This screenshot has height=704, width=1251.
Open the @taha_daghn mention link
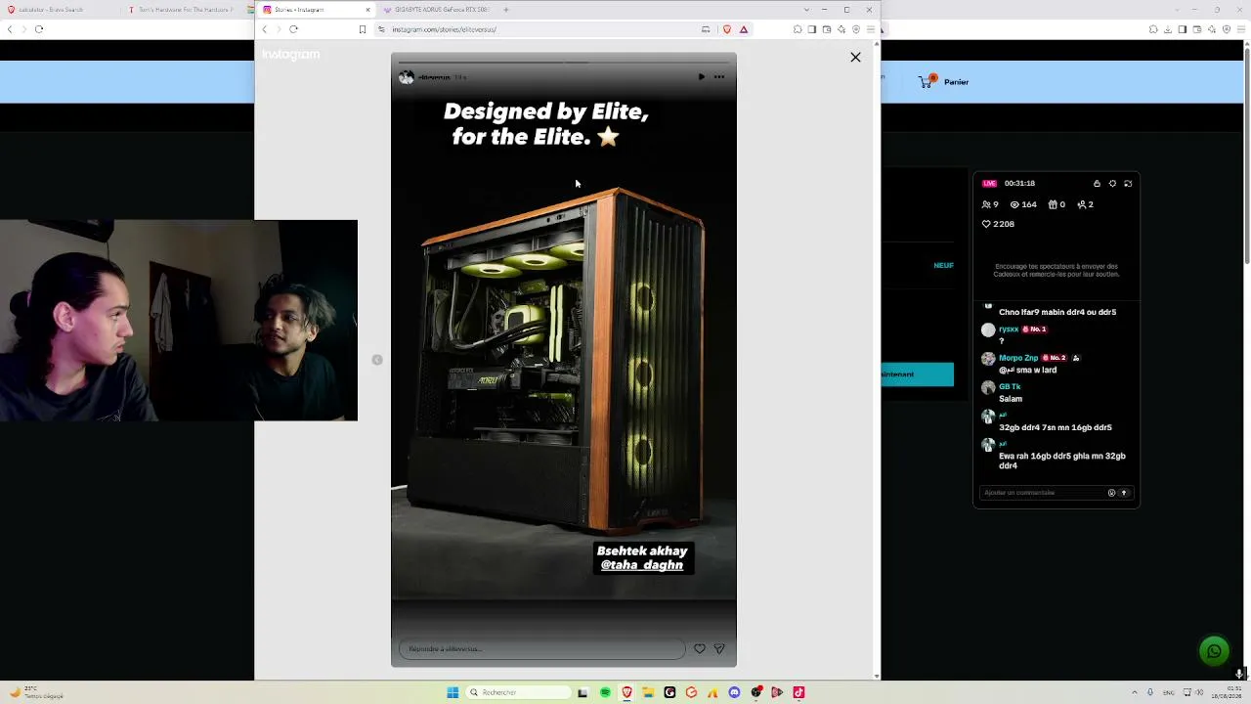point(641,565)
